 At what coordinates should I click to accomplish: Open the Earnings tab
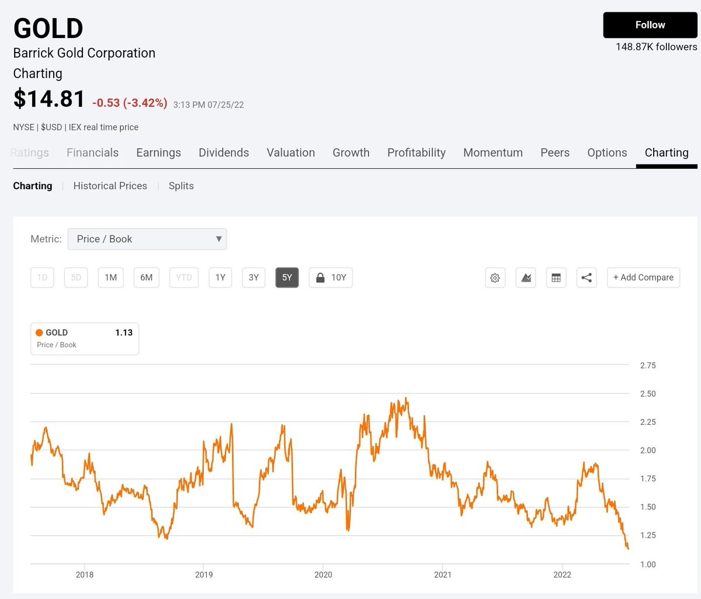158,153
